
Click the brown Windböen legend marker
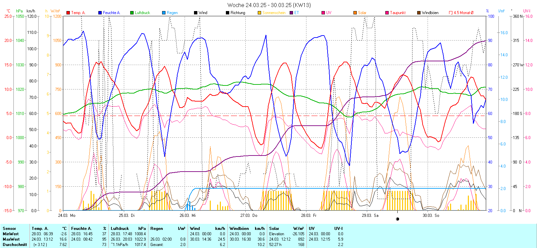[x=419, y=13]
